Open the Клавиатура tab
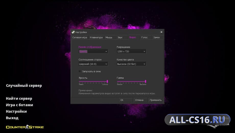Screen dimensions: 235x133 point(96,38)
